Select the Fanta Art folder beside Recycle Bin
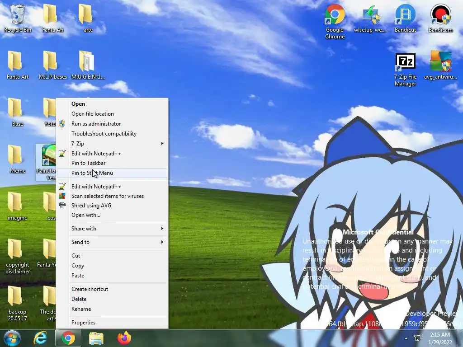This screenshot has width=463, height=347. [52, 18]
